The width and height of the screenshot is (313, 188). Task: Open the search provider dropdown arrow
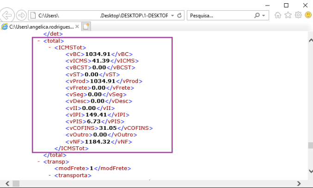click(x=264, y=15)
